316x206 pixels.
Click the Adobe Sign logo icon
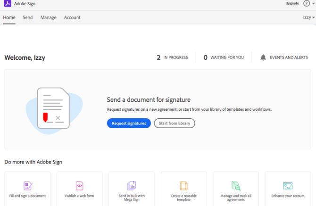pos(8,3)
